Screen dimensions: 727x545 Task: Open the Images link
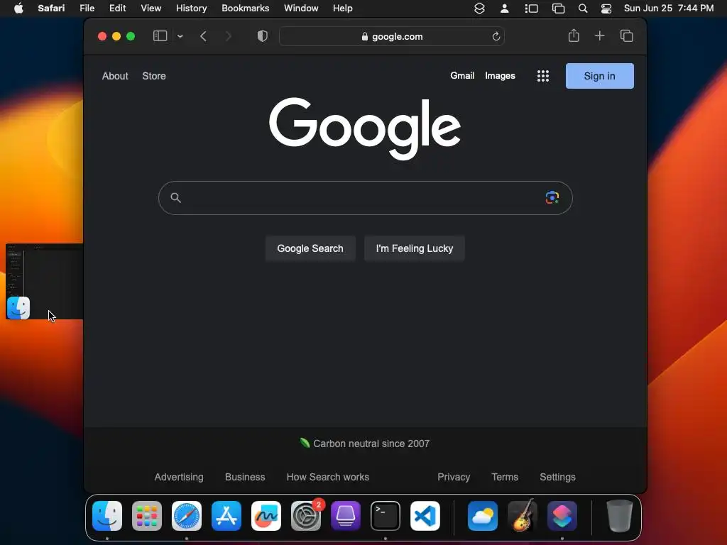coord(500,75)
